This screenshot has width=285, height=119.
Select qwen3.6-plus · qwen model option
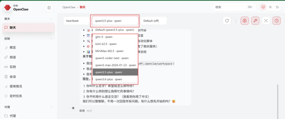tap(115, 79)
